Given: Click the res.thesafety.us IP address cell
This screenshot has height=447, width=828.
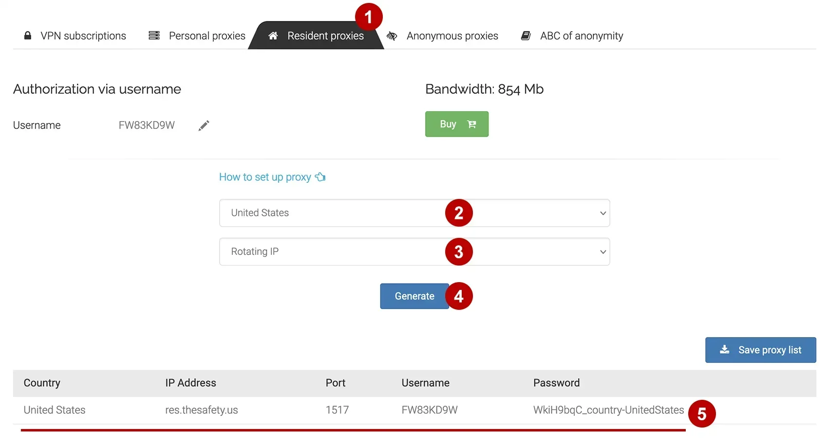Looking at the screenshot, I should pos(201,410).
